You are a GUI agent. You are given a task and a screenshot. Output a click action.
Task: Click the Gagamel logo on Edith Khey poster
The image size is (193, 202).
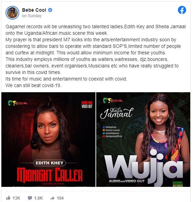[x=18, y=103]
